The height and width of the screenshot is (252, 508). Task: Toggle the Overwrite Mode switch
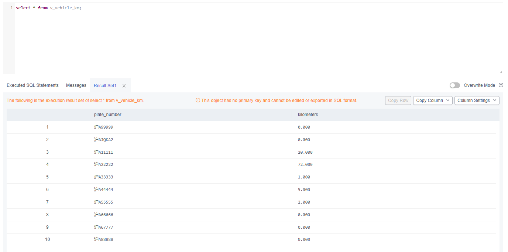pos(455,85)
